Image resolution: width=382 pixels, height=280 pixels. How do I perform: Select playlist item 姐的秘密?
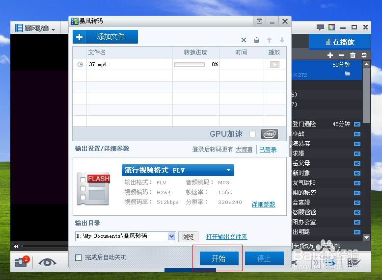pos(327,193)
